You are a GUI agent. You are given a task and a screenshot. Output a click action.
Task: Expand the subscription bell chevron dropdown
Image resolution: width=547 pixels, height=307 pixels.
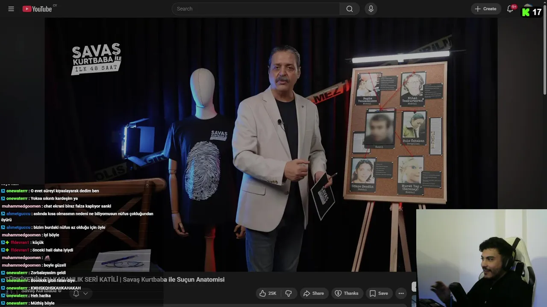[x=85, y=293]
